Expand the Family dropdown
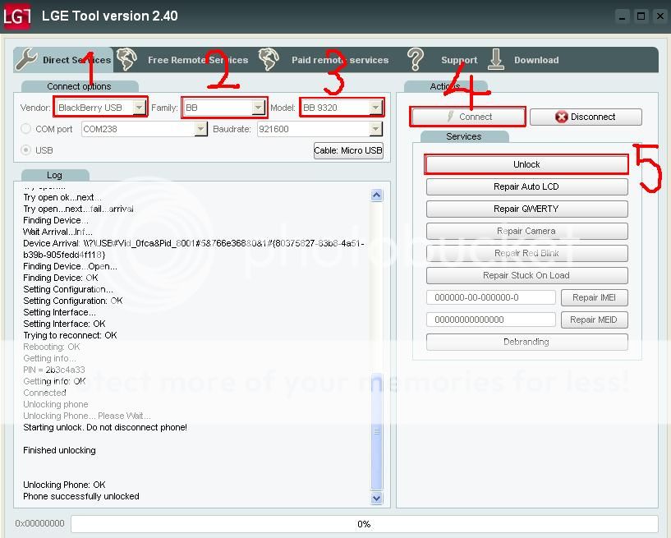This screenshot has height=538, width=671. coord(258,108)
